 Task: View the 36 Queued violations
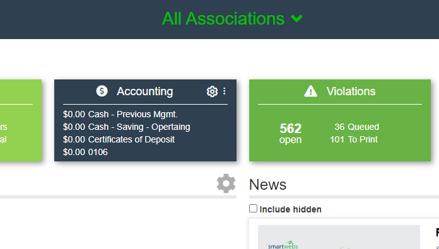[357, 127]
